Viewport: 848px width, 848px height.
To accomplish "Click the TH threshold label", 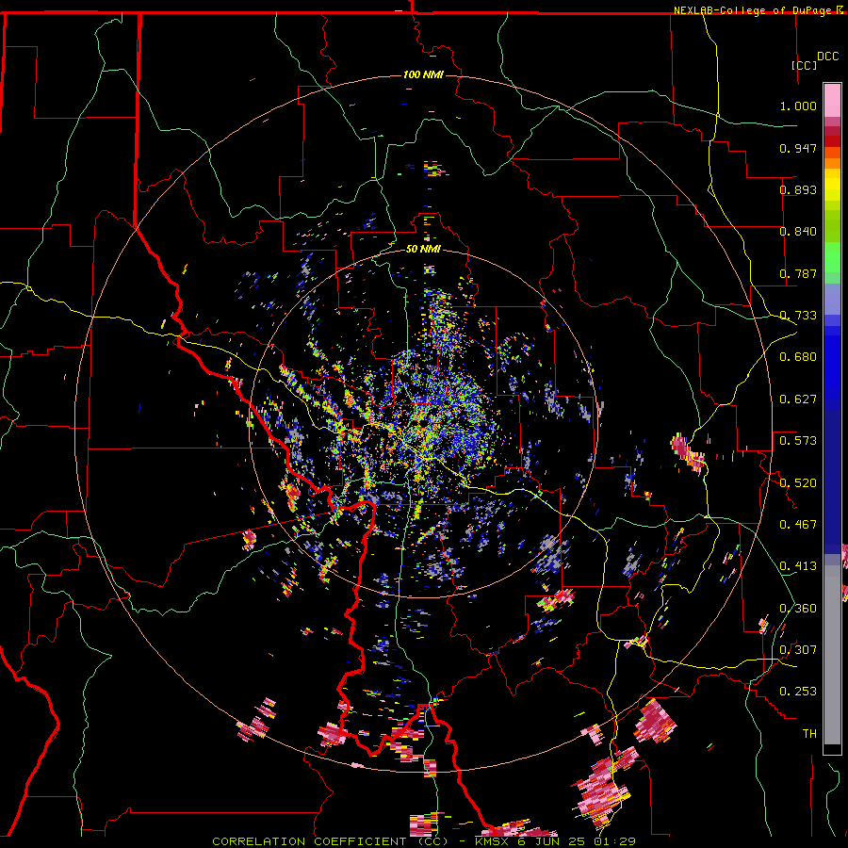I will [x=809, y=734].
